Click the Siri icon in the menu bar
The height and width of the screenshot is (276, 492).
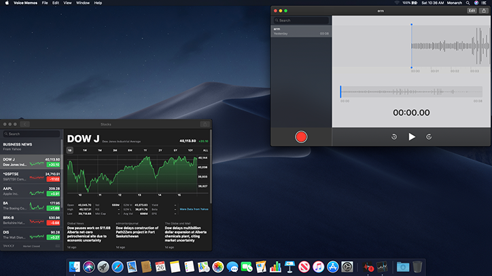pyautogui.click(x=476, y=3)
